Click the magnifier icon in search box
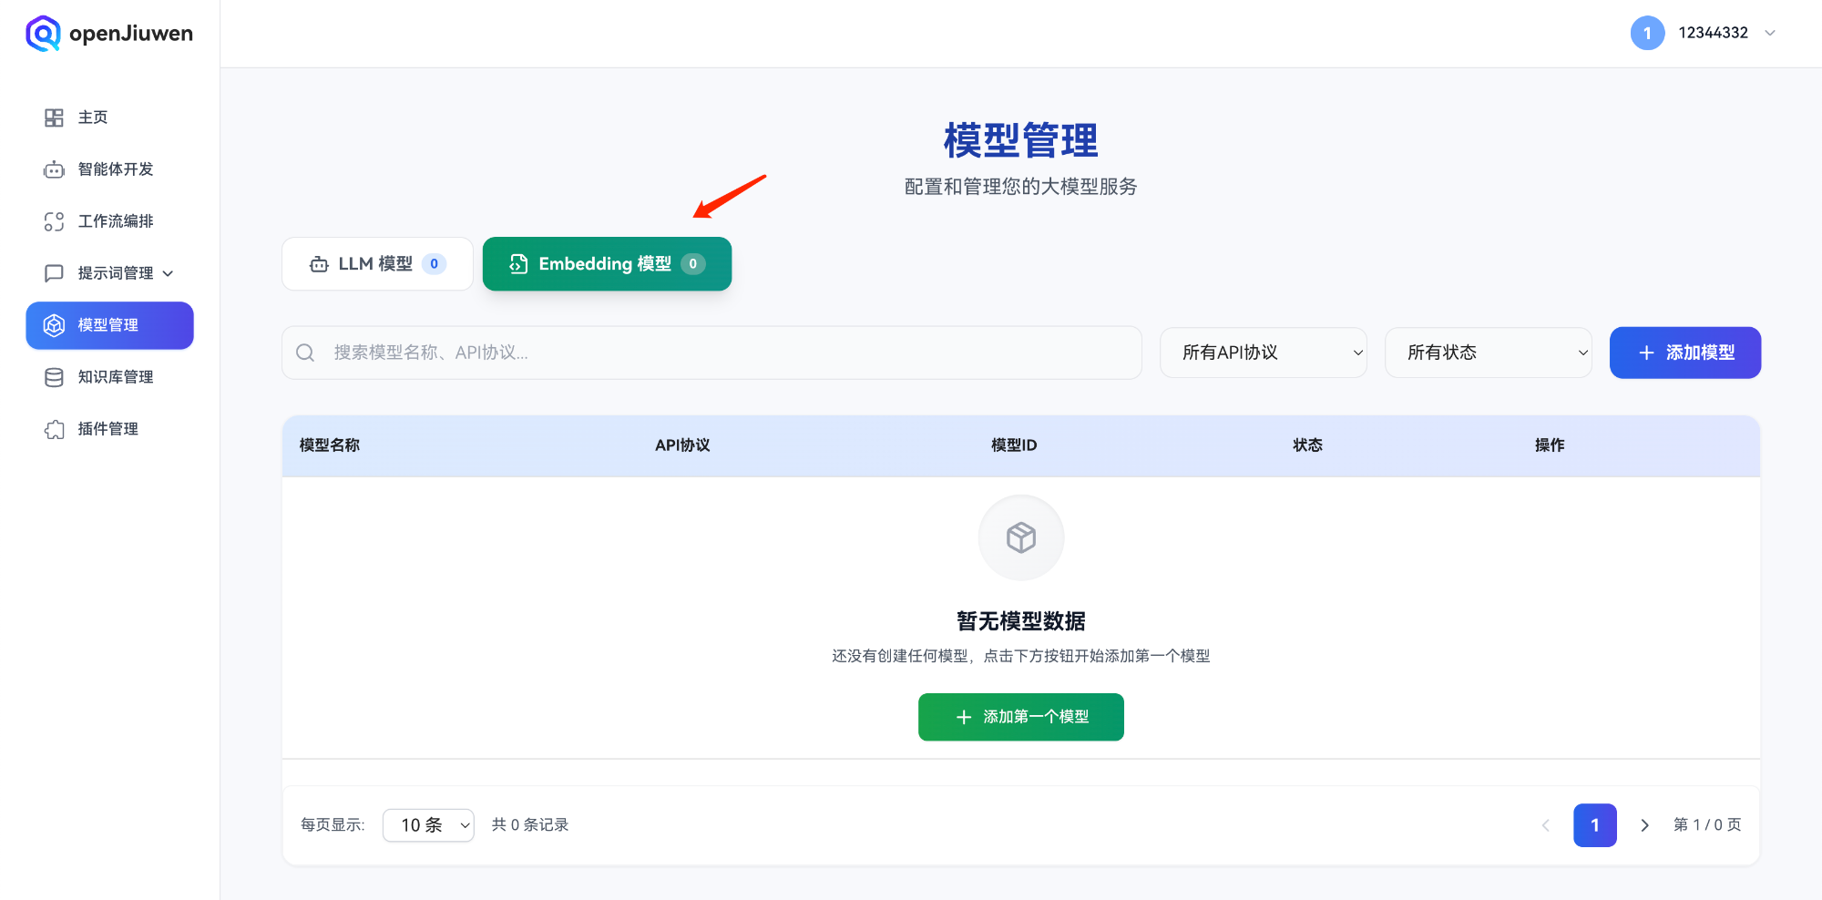 (x=305, y=353)
